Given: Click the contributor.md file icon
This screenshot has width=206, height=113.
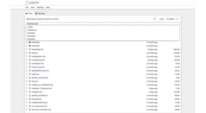Looking at the screenshot, I should [30, 63].
